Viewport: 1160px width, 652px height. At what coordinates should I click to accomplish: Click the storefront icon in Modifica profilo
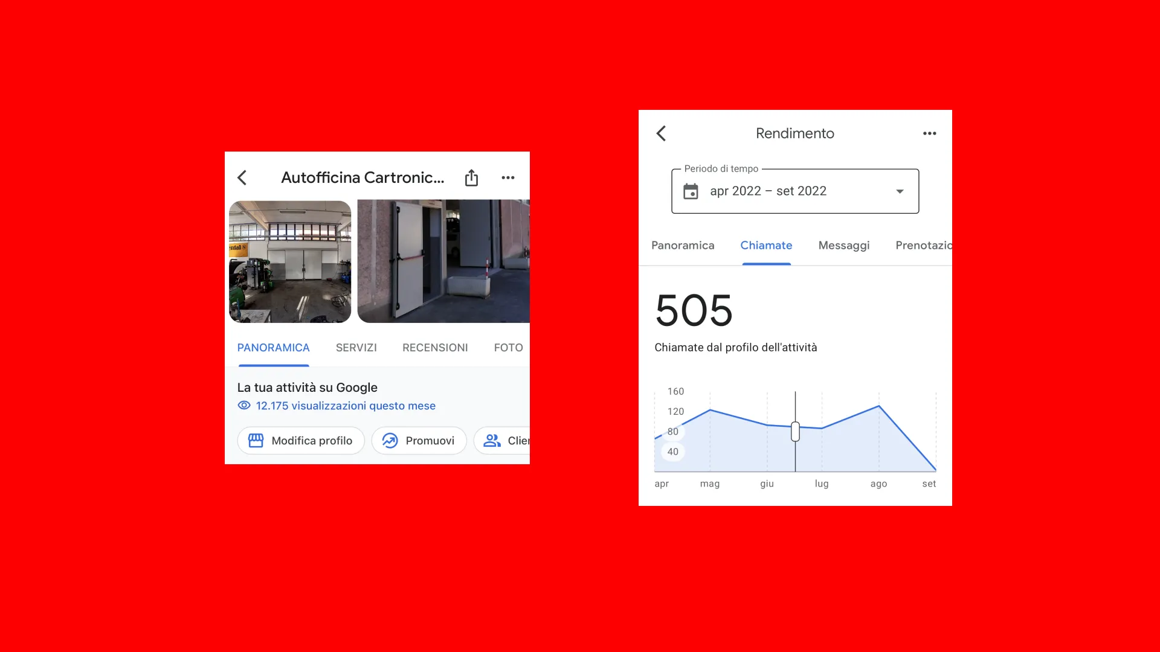pyautogui.click(x=256, y=441)
